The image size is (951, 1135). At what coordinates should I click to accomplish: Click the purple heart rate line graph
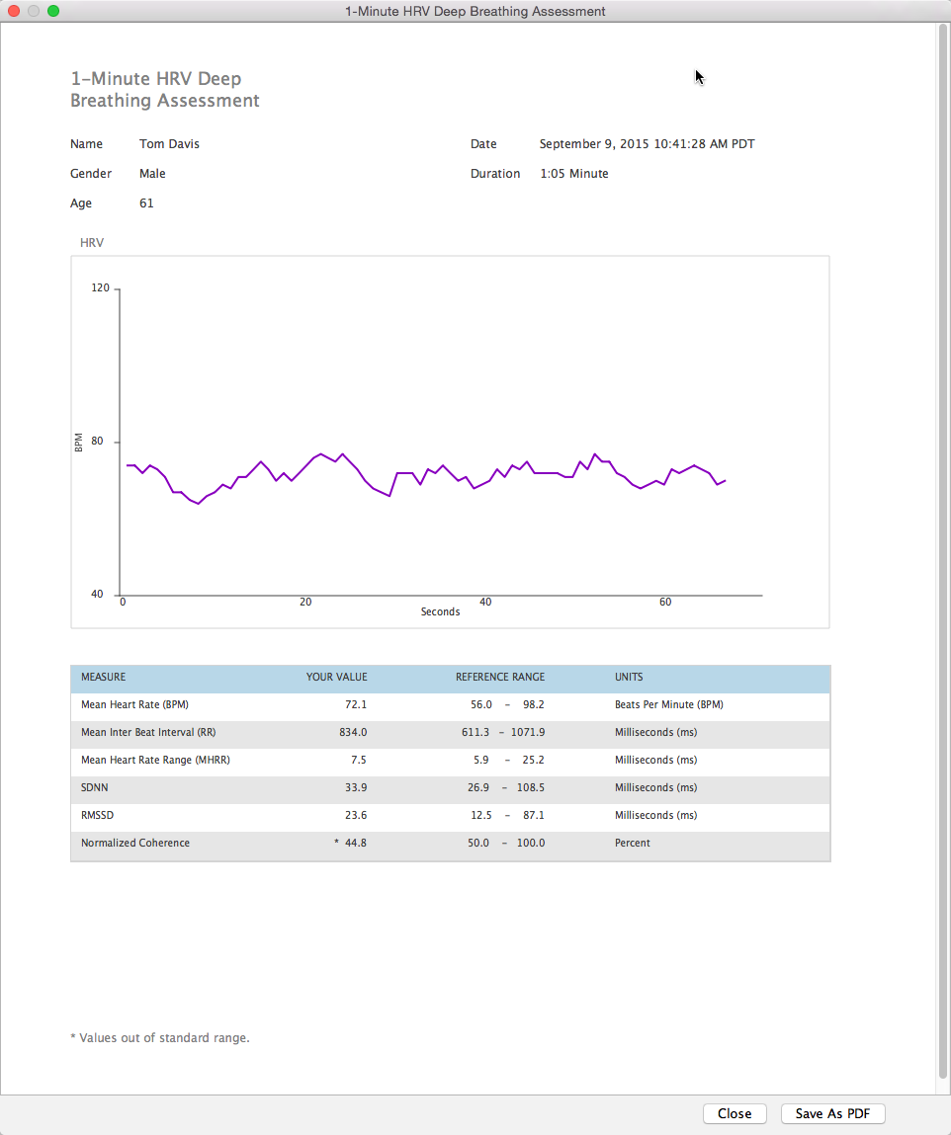[x=426, y=478]
